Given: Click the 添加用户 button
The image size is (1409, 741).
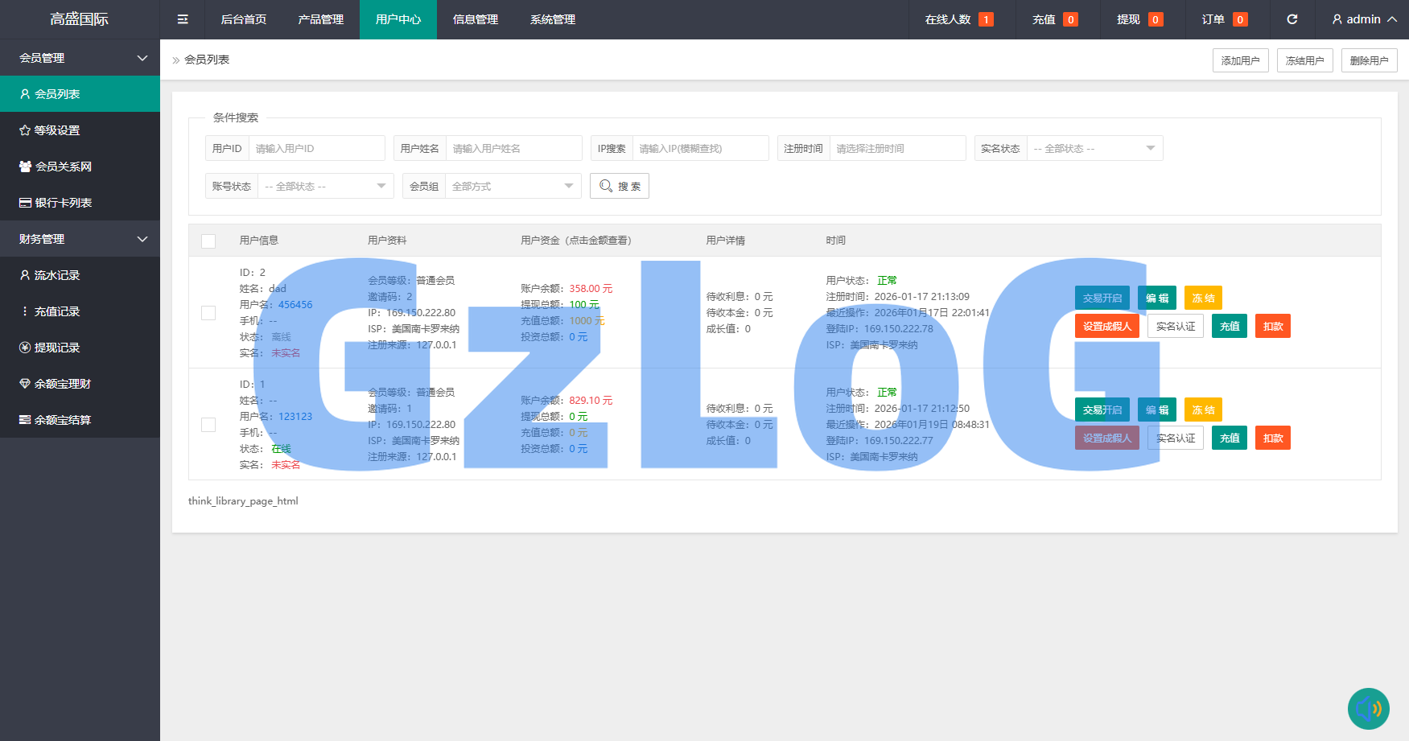Looking at the screenshot, I should click(x=1240, y=60).
